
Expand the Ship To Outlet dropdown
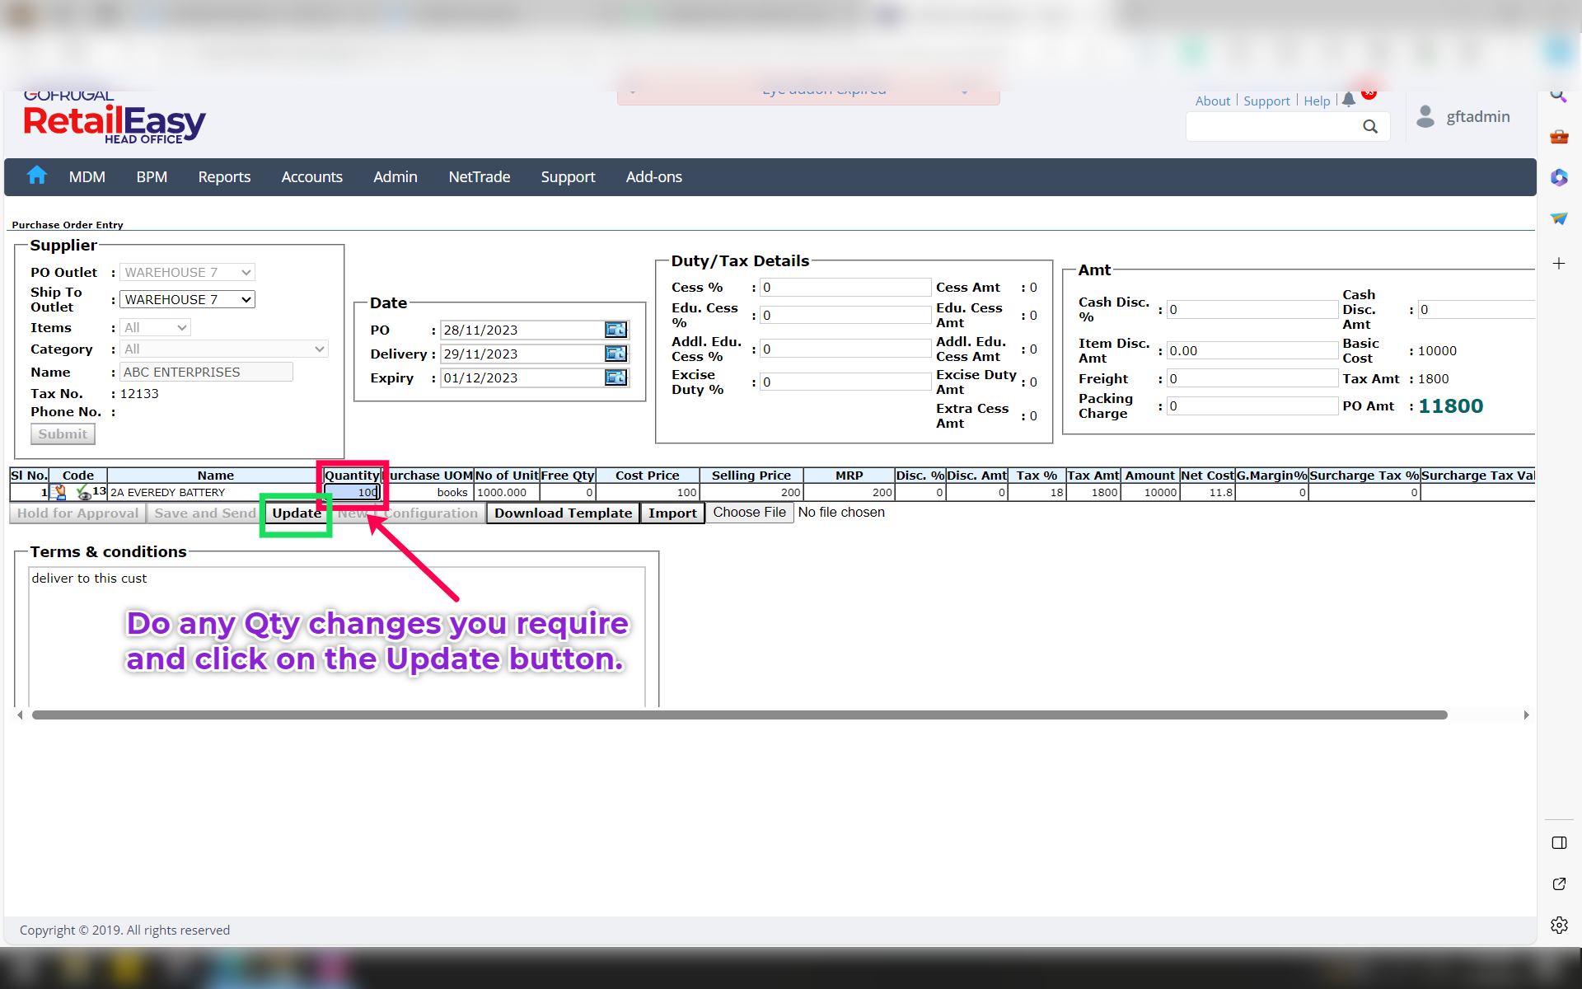pyautogui.click(x=188, y=299)
